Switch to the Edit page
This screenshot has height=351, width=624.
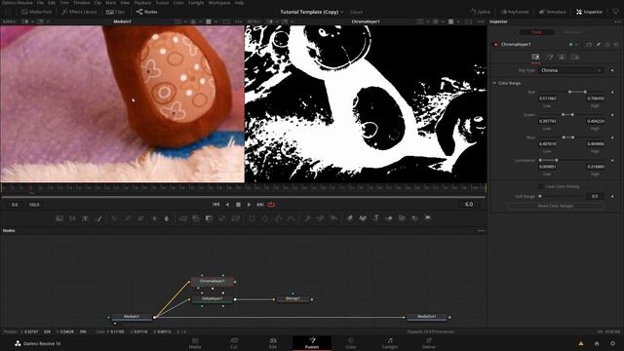pyautogui.click(x=273, y=343)
